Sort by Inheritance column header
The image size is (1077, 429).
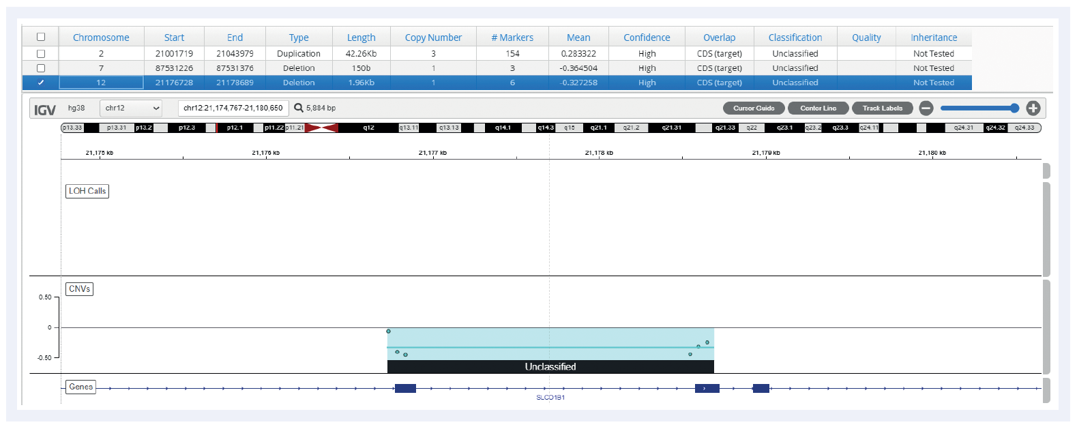pos(934,38)
